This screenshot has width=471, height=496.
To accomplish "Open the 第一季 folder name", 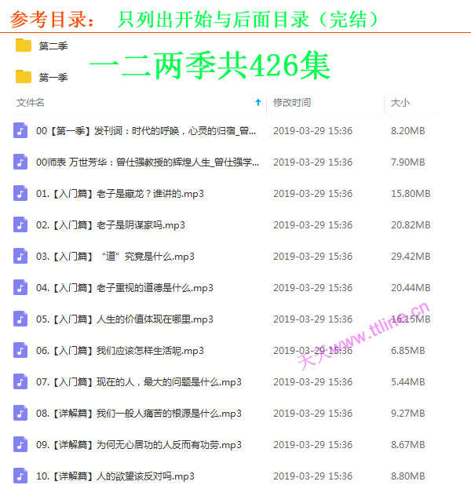I will coord(53,78).
